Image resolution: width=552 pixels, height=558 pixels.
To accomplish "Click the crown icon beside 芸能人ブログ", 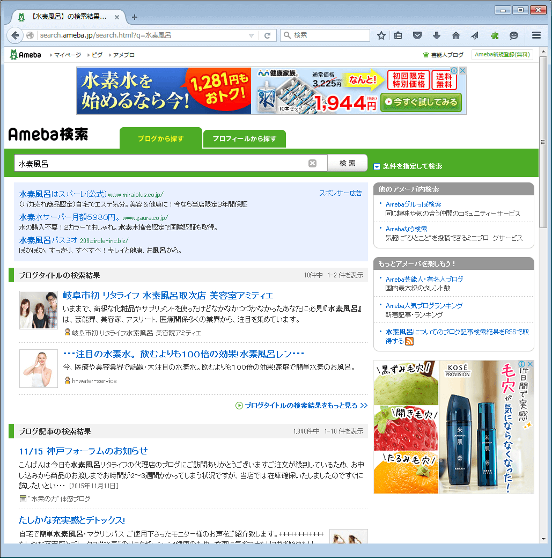I will pos(425,55).
